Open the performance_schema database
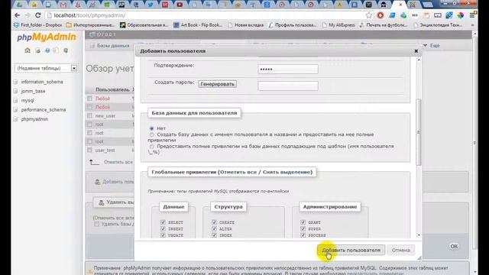 click(x=44, y=110)
